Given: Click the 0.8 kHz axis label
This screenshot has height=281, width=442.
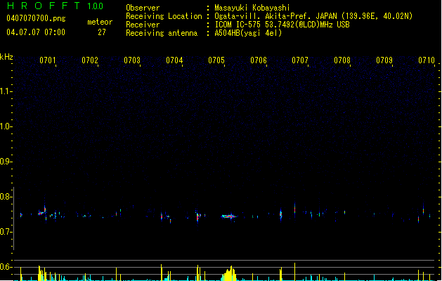Looking at the screenshot, I should pyautogui.click(x=6, y=197).
